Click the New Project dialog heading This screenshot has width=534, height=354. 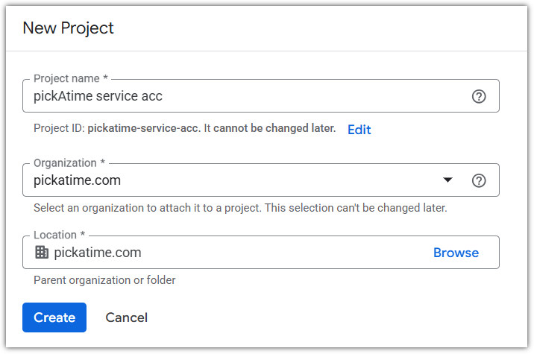(x=68, y=28)
